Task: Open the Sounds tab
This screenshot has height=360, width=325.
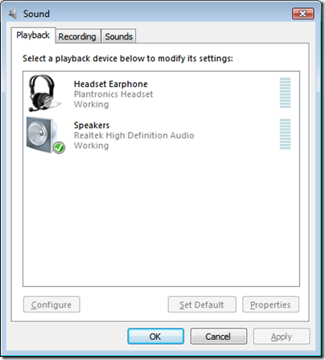Action: (x=118, y=36)
